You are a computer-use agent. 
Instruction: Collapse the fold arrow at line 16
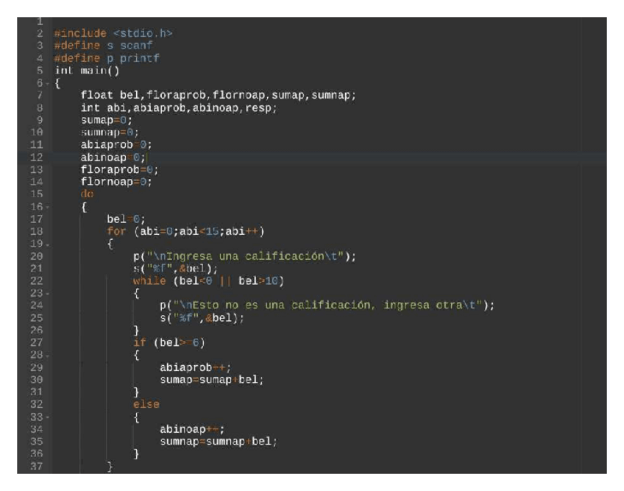click(x=47, y=207)
